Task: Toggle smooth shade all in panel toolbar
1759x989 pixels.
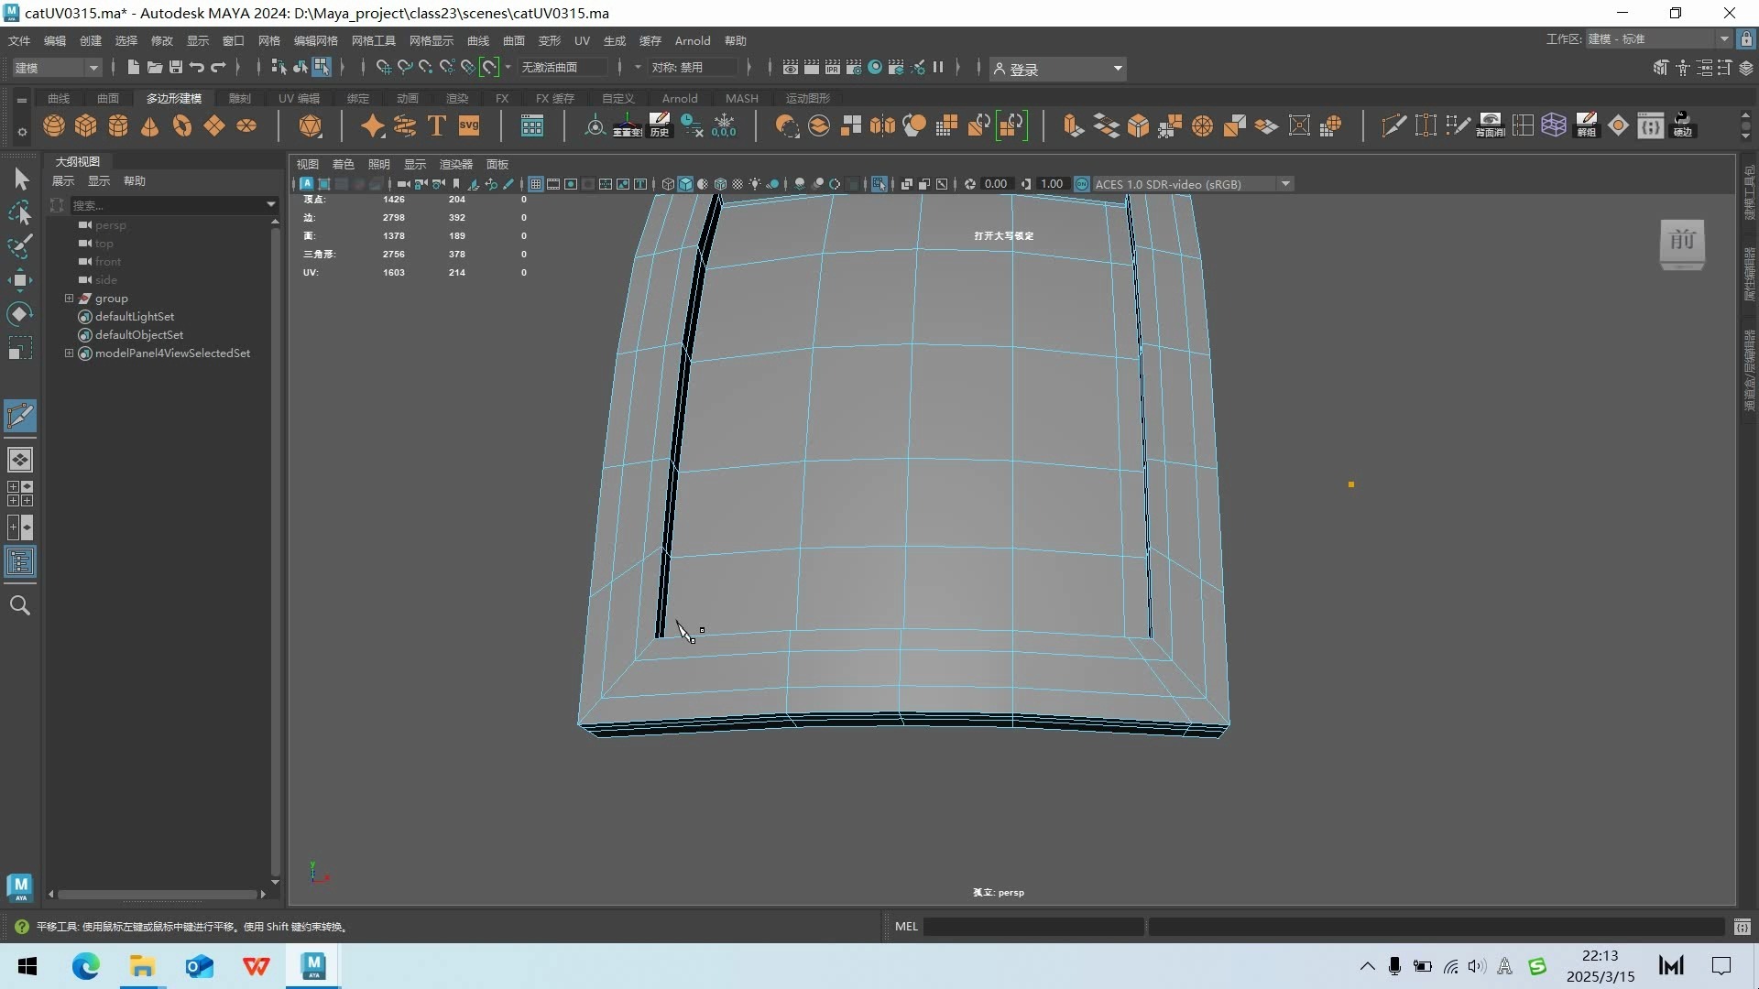Action: click(x=685, y=184)
